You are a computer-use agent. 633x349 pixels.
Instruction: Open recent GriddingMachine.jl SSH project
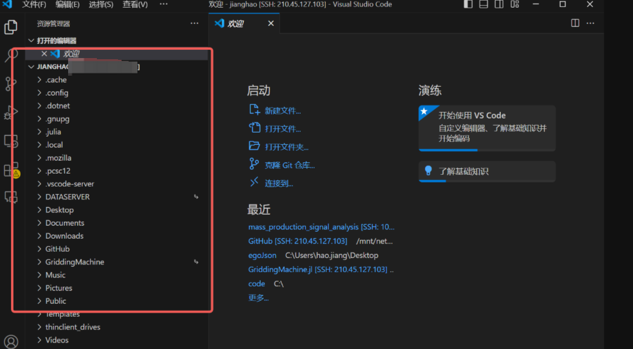point(318,269)
